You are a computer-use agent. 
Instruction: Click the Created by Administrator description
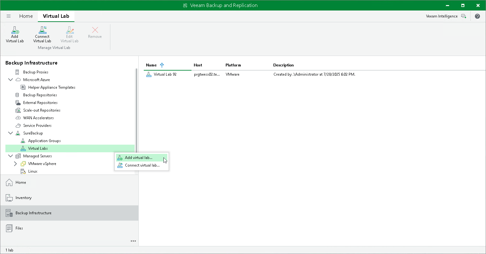pos(314,74)
